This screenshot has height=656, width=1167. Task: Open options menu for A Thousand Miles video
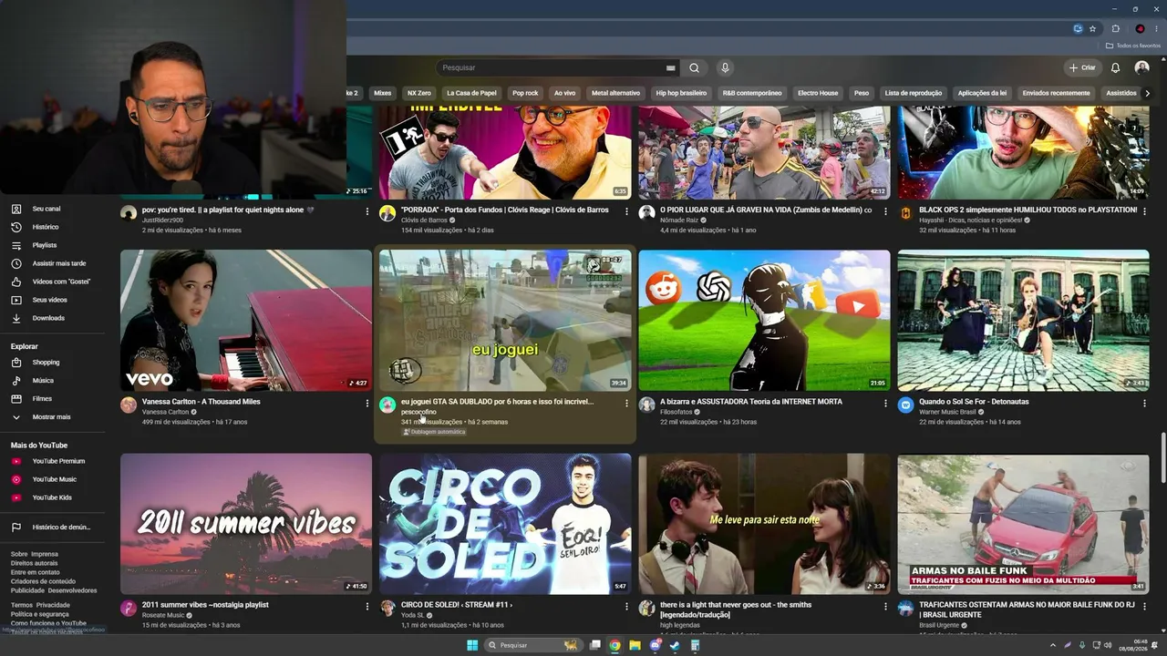367,403
